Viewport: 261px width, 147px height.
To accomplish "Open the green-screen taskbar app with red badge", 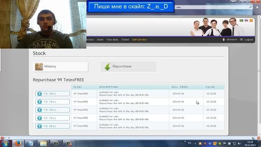I will click(69, 143).
